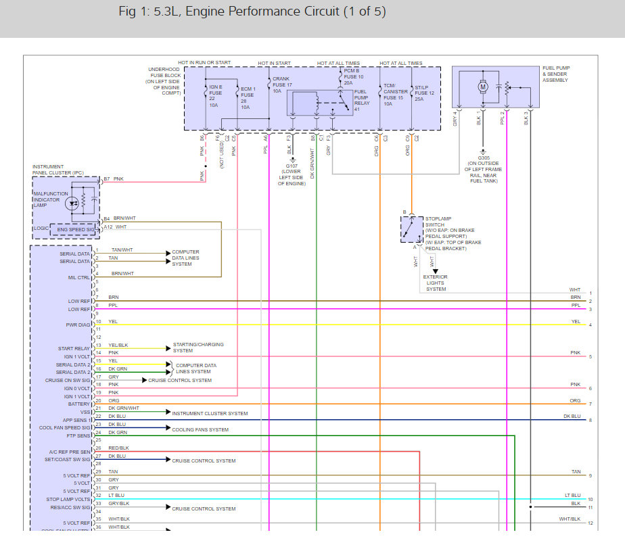
Task: Click the 'ECM 1 FUSE 28 10A' label
Action: (248, 98)
